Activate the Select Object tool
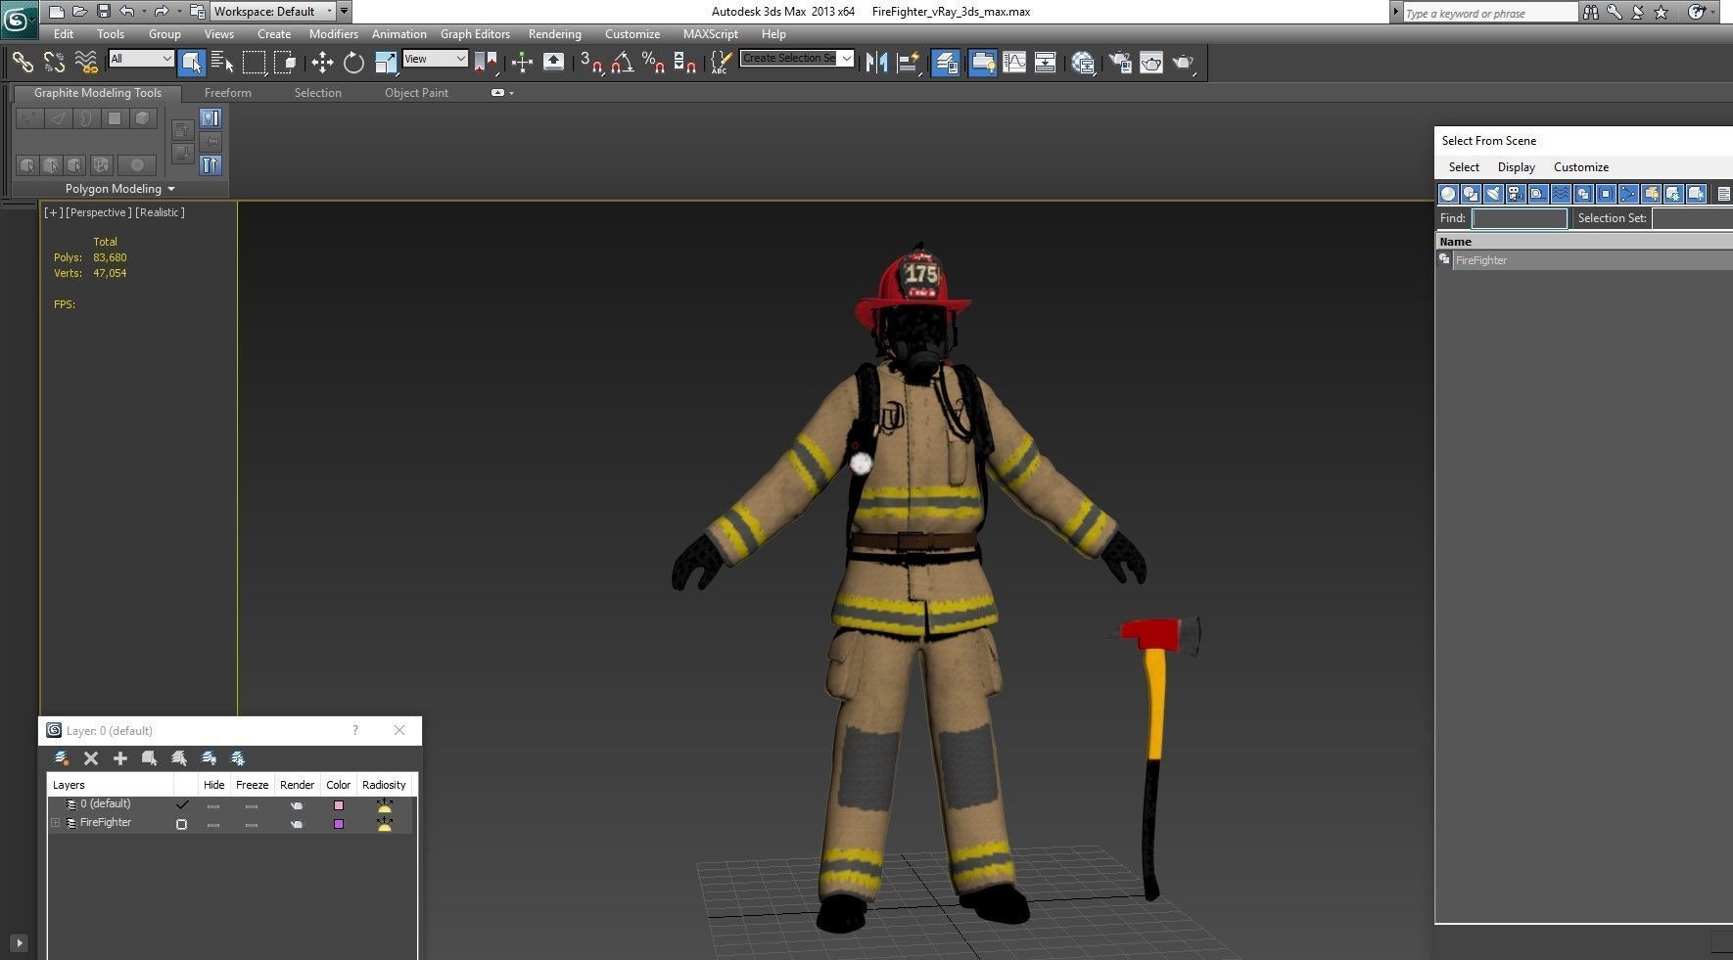Screen dimensions: 1733x960 (192, 62)
